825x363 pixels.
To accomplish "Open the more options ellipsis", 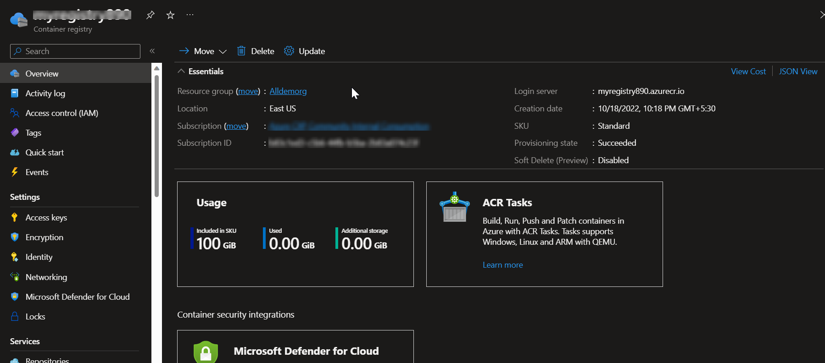I will click(x=190, y=15).
